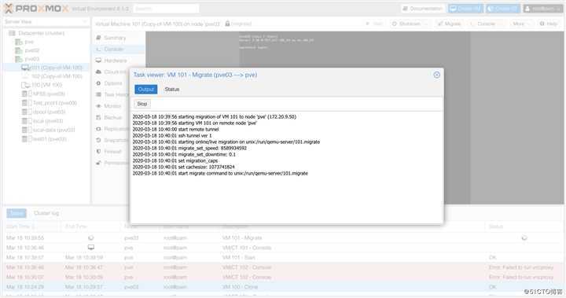
Task: Open the Shutdown dropdown arrow
Action: coord(426,24)
